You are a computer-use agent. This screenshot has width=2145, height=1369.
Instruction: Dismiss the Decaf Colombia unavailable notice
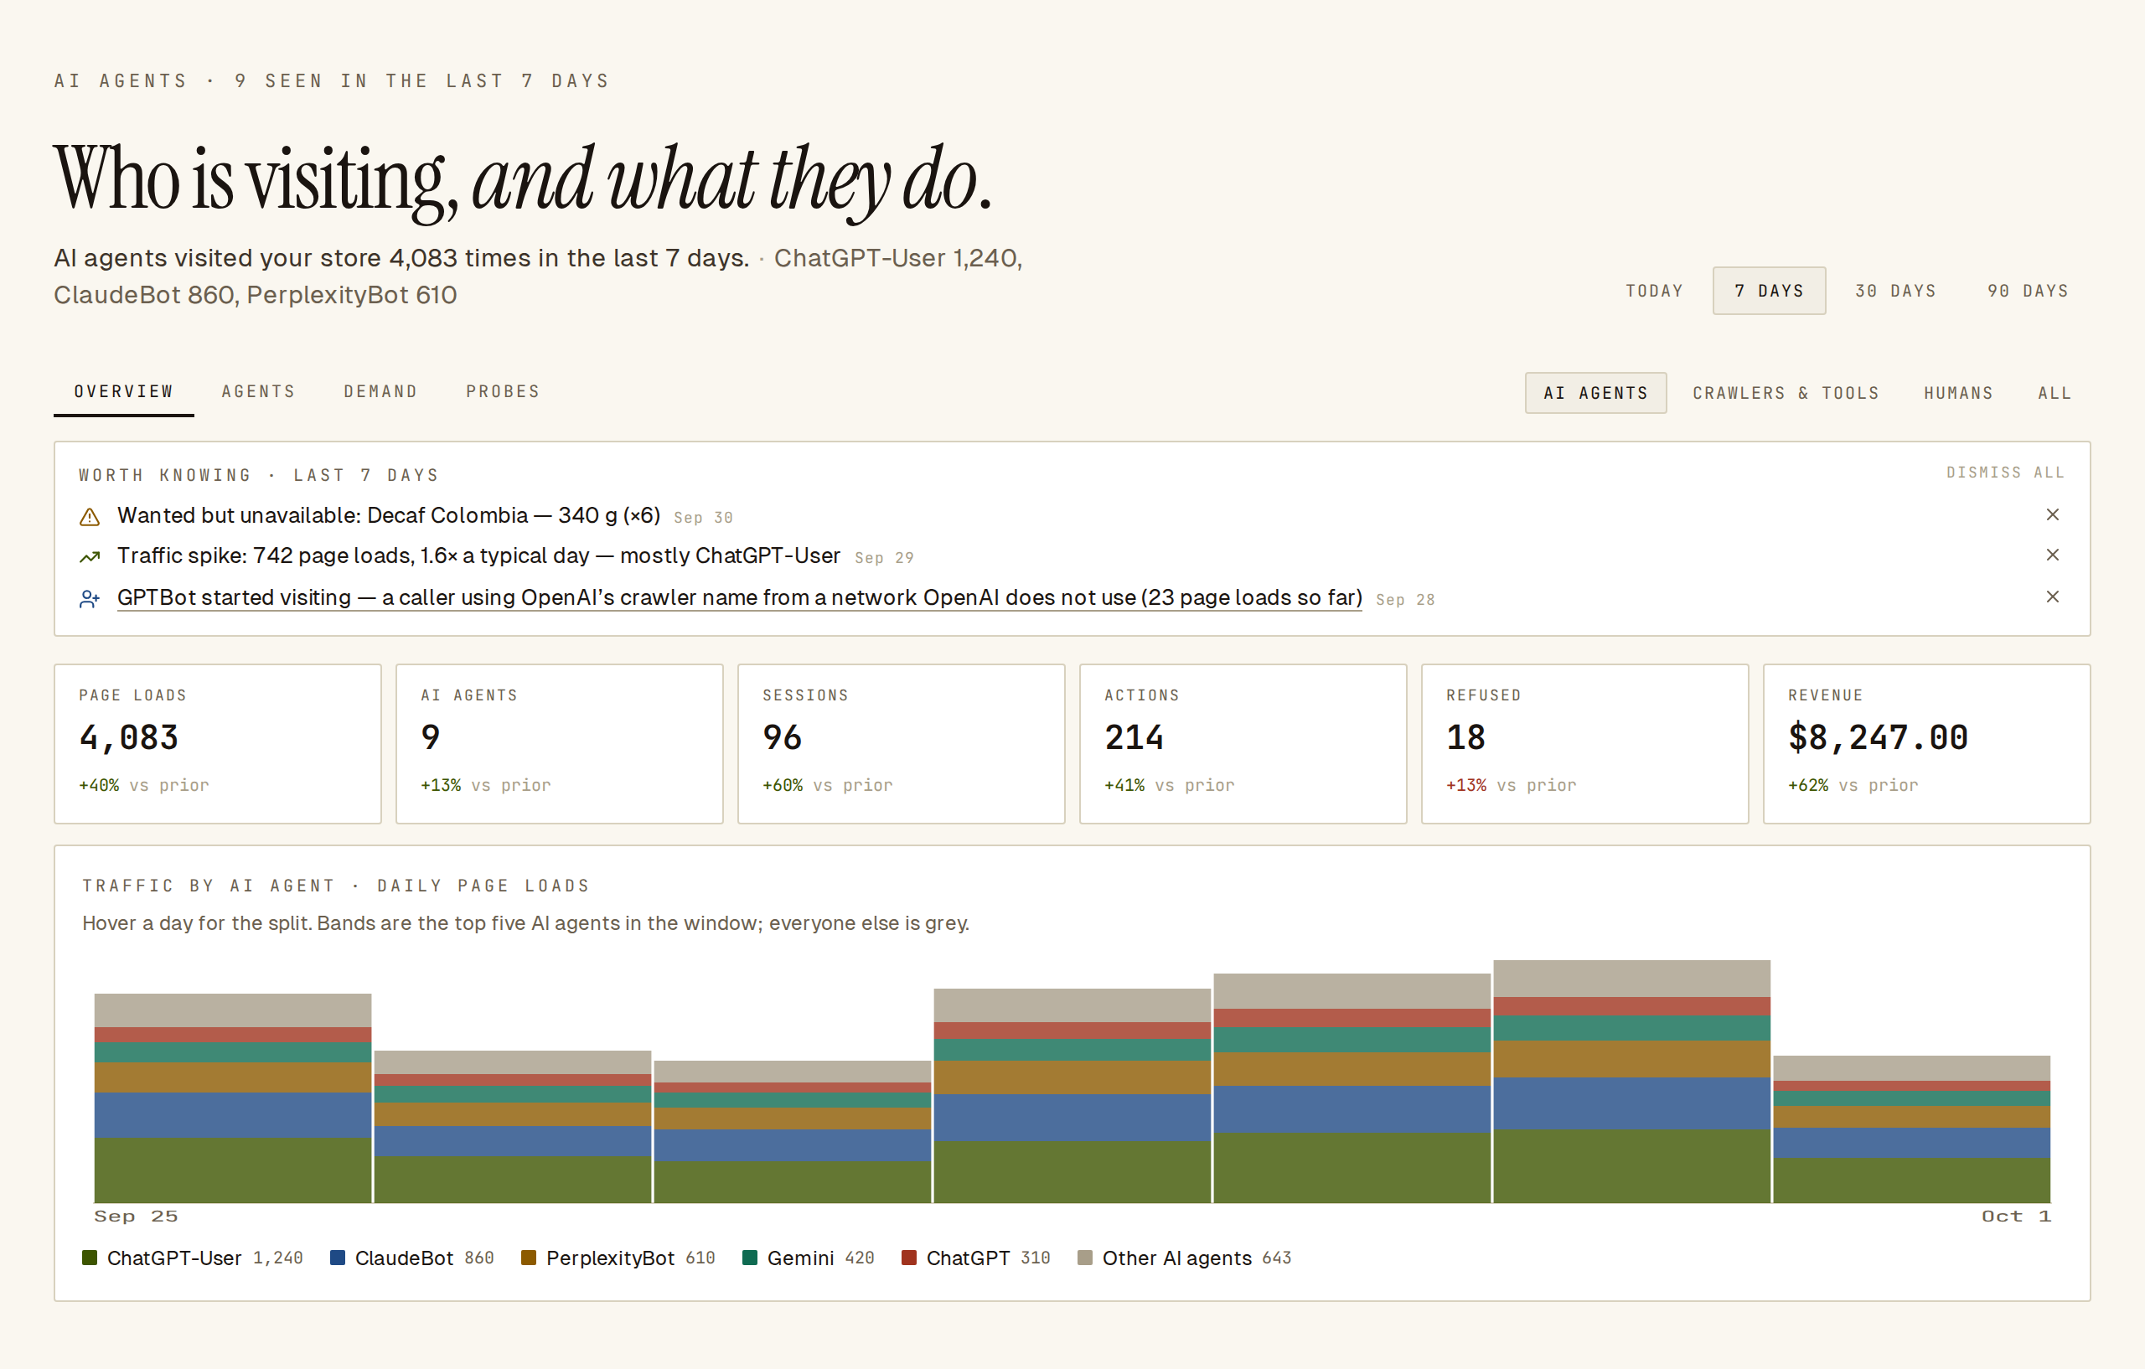pyautogui.click(x=2052, y=514)
